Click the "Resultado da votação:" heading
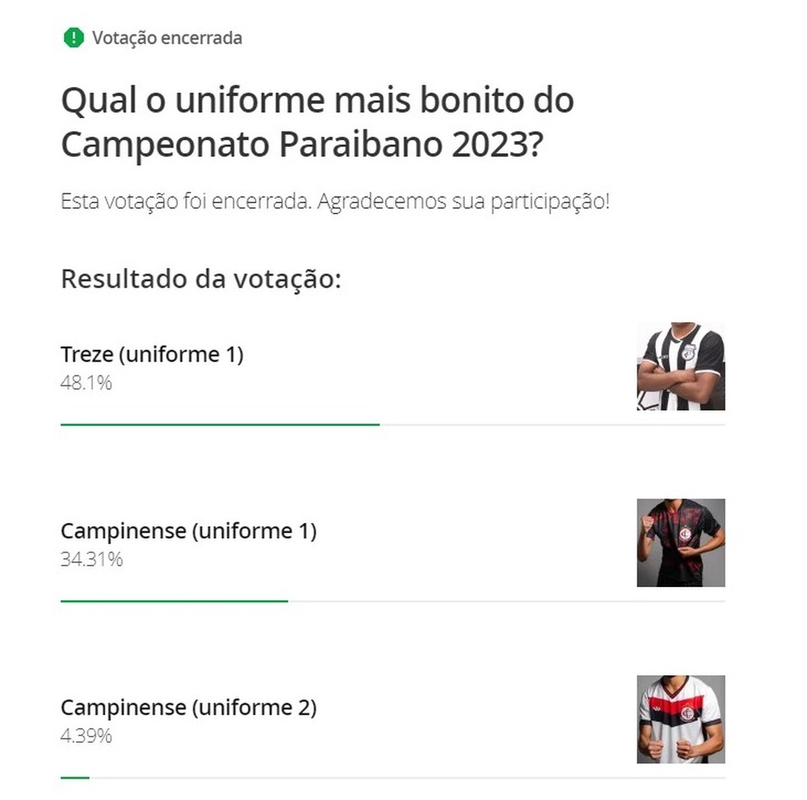This screenshot has height=800, width=807. click(x=200, y=279)
